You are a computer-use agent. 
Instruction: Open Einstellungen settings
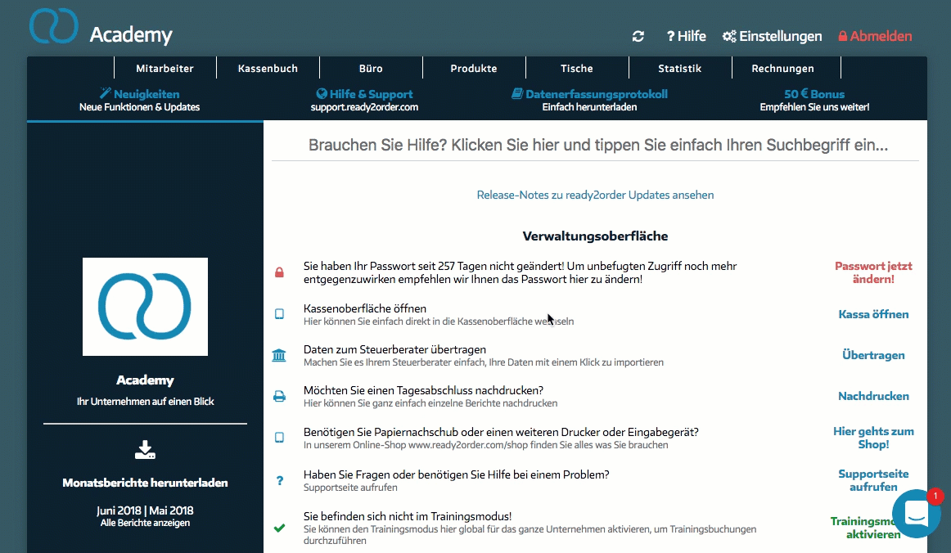tap(772, 36)
